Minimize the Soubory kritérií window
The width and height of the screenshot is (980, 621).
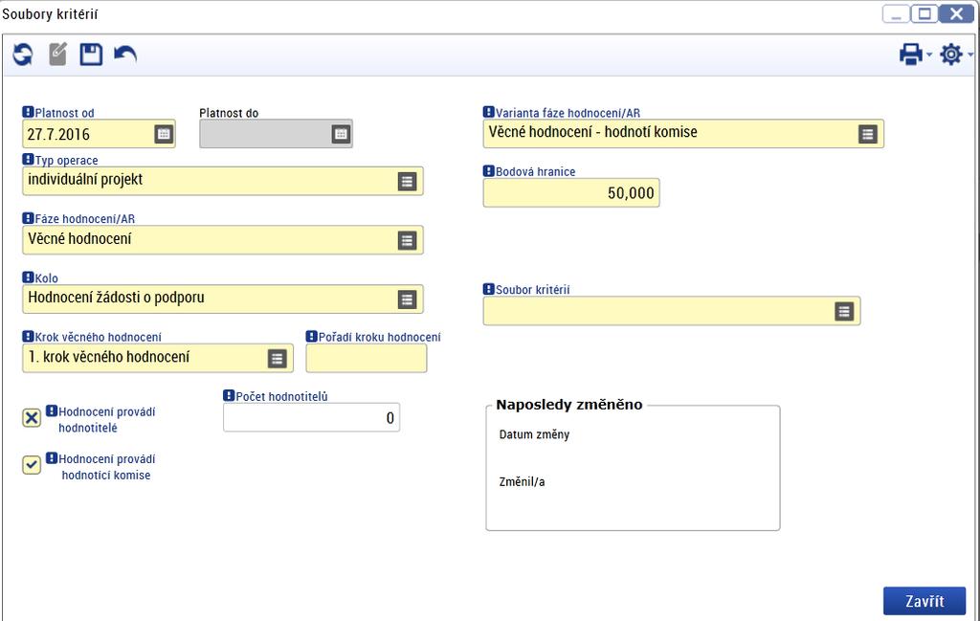tap(896, 13)
